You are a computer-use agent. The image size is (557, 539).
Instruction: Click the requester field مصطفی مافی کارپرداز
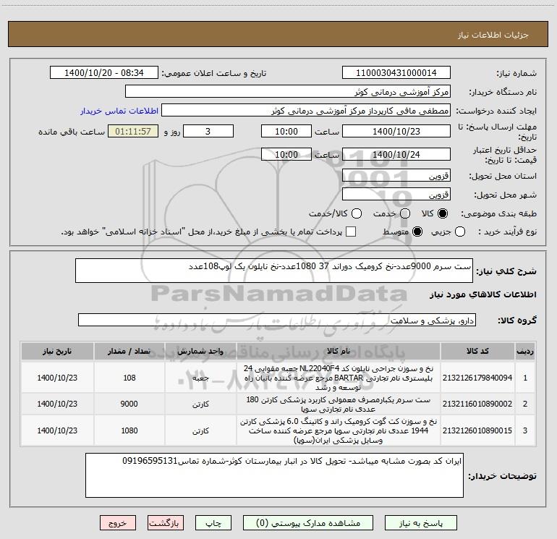pyautogui.click(x=306, y=111)
